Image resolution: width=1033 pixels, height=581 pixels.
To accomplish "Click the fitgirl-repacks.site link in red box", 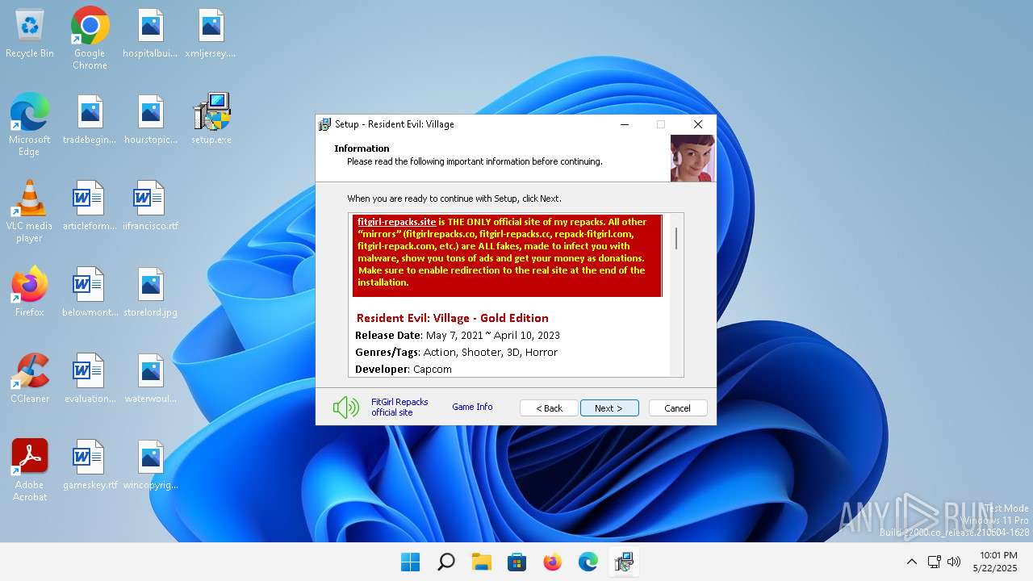I will pyautogui.click(x=396, y=222).
